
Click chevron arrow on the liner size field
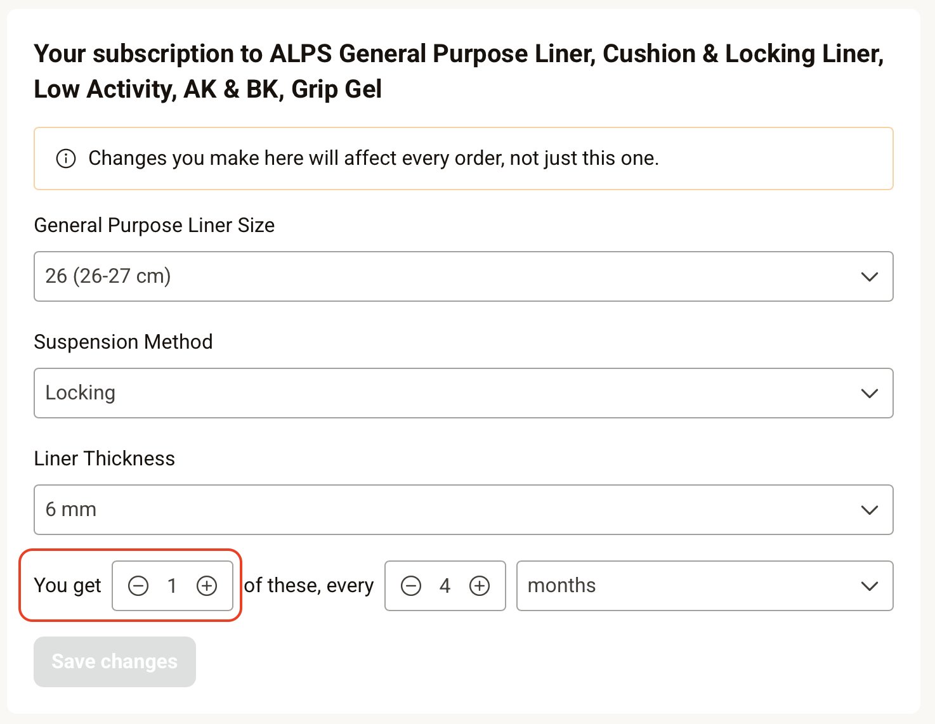pyautogui.click(x=870, y=276)
